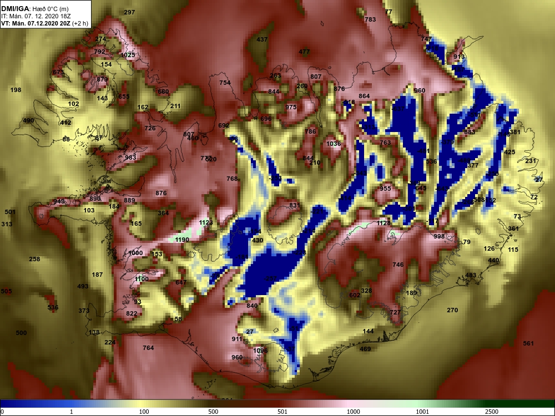This screenshot has width=555, height=416.
Task: Click the map value '673'
Action: [58, 72]
